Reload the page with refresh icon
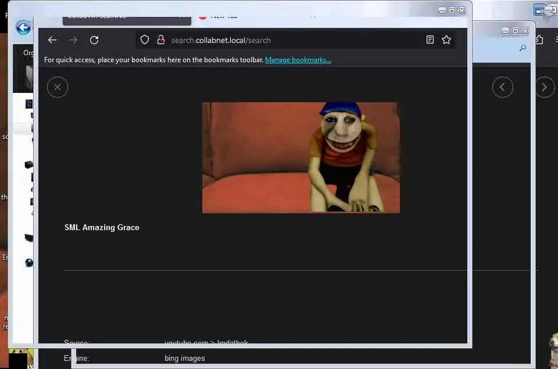 click(94, 40)
